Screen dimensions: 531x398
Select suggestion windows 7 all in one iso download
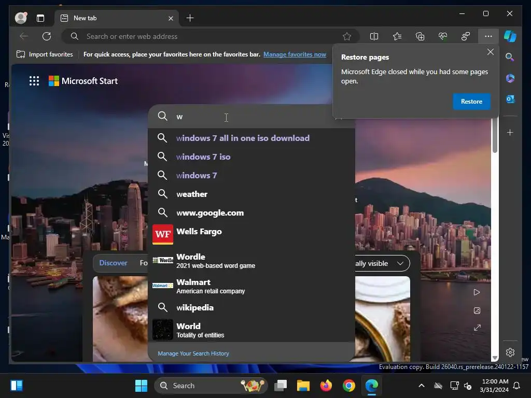point(251,138)
